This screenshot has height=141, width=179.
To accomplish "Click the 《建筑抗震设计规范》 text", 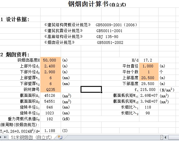I will pyautogui.click(x=63, y=31).
